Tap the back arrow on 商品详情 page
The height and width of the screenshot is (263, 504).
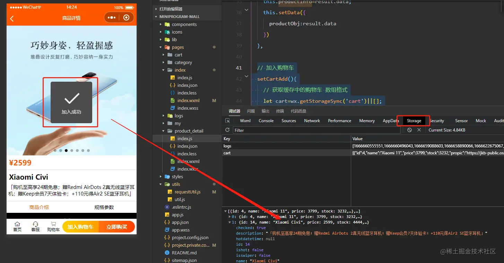tap(12, 18)
